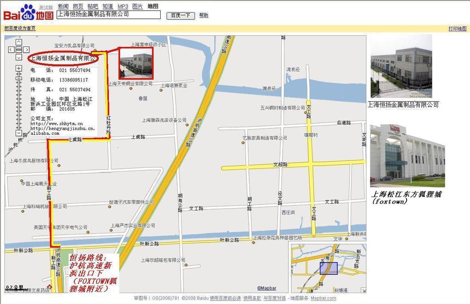Screen dimensions: 470x304
Task: Open the MP3 tab
Action: tap(123, 6)
